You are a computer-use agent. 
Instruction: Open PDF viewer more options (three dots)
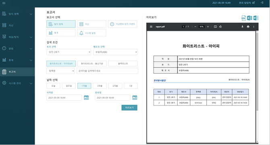tap(253, 27)
